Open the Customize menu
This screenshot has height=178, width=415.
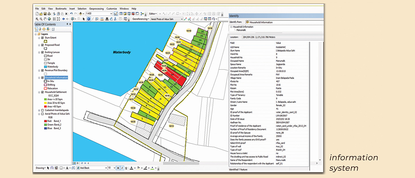(x=112, y=9)
